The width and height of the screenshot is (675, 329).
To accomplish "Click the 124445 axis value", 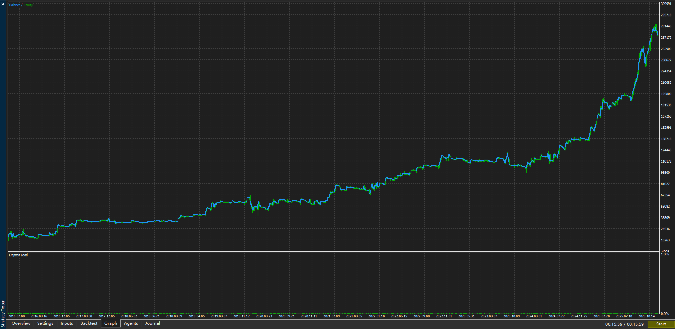I will [666, 150].
